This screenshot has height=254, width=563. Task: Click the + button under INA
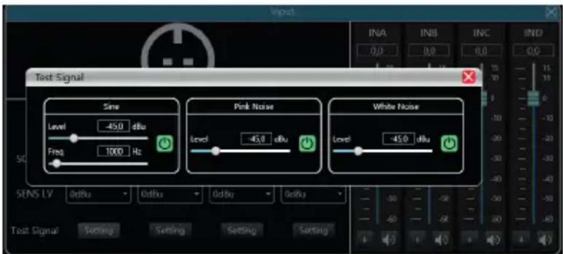[364, 240]
